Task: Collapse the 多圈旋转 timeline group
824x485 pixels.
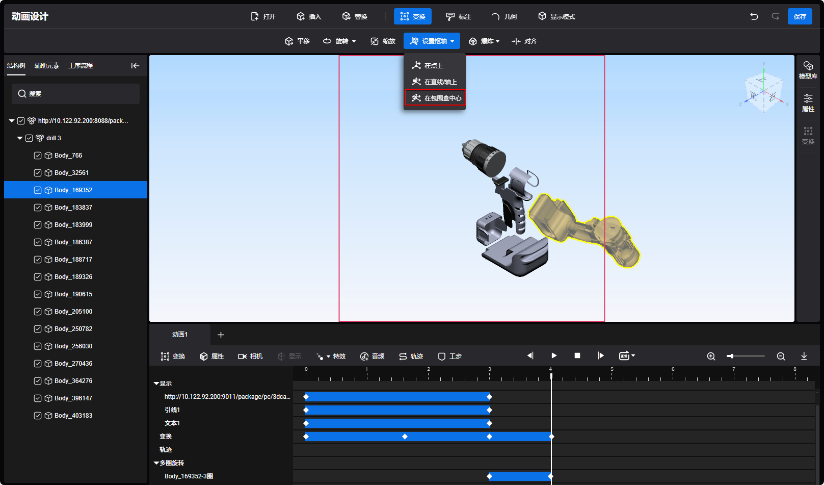Action: [156, 463]
